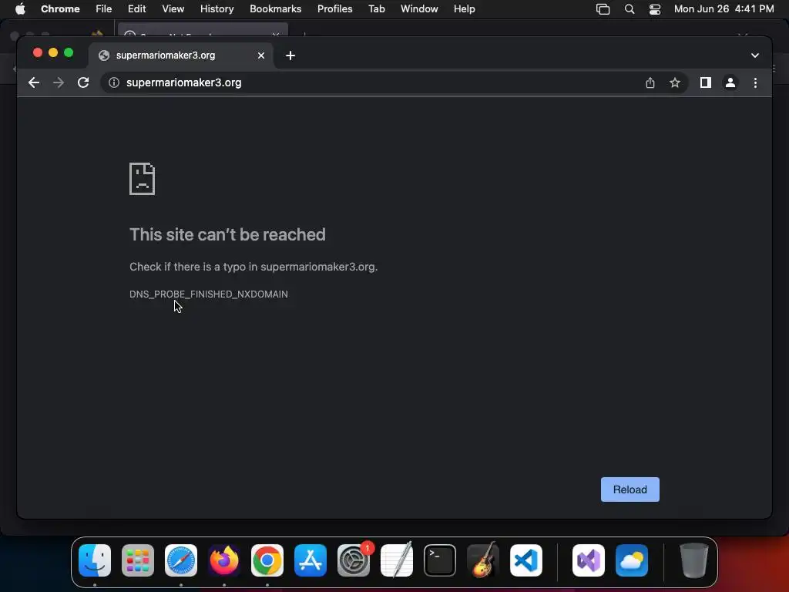789x592 pixels.
Task: Open Spotlight search in menu bar
Action: pyautogui.click(x=629, y=9)
